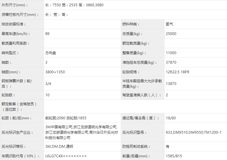Click the reflective marking manufacturers text
The width and height of the screenshot is (227, 160).
click(81, 132)
